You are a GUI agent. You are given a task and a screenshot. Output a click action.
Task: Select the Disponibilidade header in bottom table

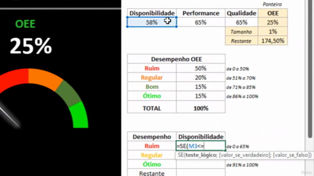[x=201, y=137]
